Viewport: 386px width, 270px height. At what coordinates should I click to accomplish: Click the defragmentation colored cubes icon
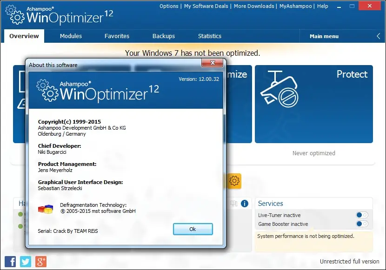[46, 209]
